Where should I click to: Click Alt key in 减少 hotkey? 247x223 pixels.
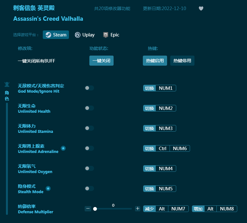point(162,209)
